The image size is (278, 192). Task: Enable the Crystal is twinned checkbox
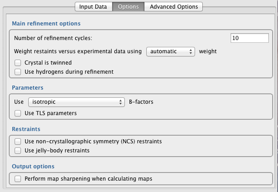(18, 63)
